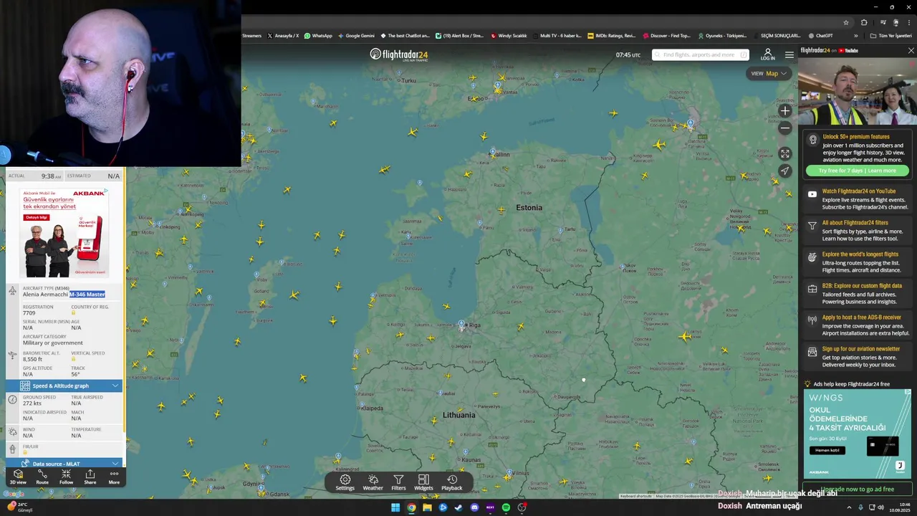Click the Akbank ad in flight panel
The height and width of the screenshot is (516, 917).
pyautogui.click(x=64, y=232)
